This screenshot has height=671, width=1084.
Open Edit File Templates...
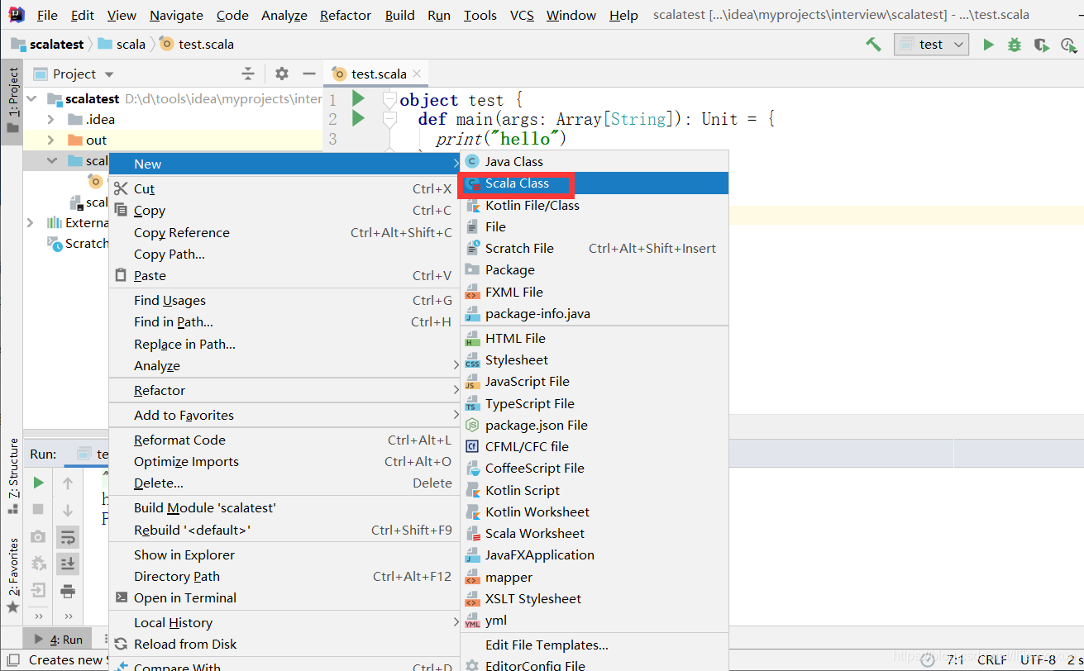pos(594,645)
